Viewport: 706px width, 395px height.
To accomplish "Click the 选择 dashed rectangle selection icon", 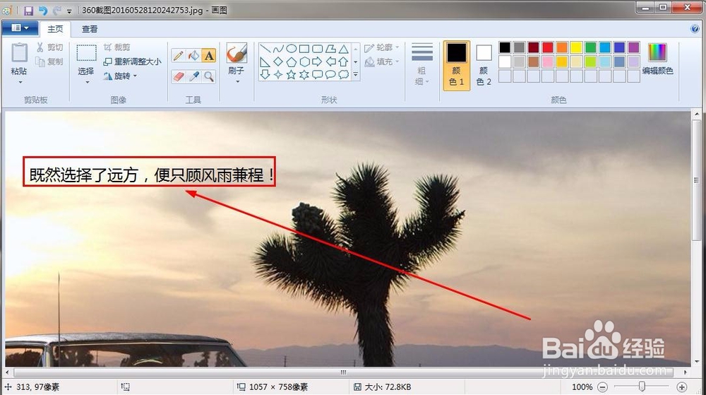I will pos(86,53).
